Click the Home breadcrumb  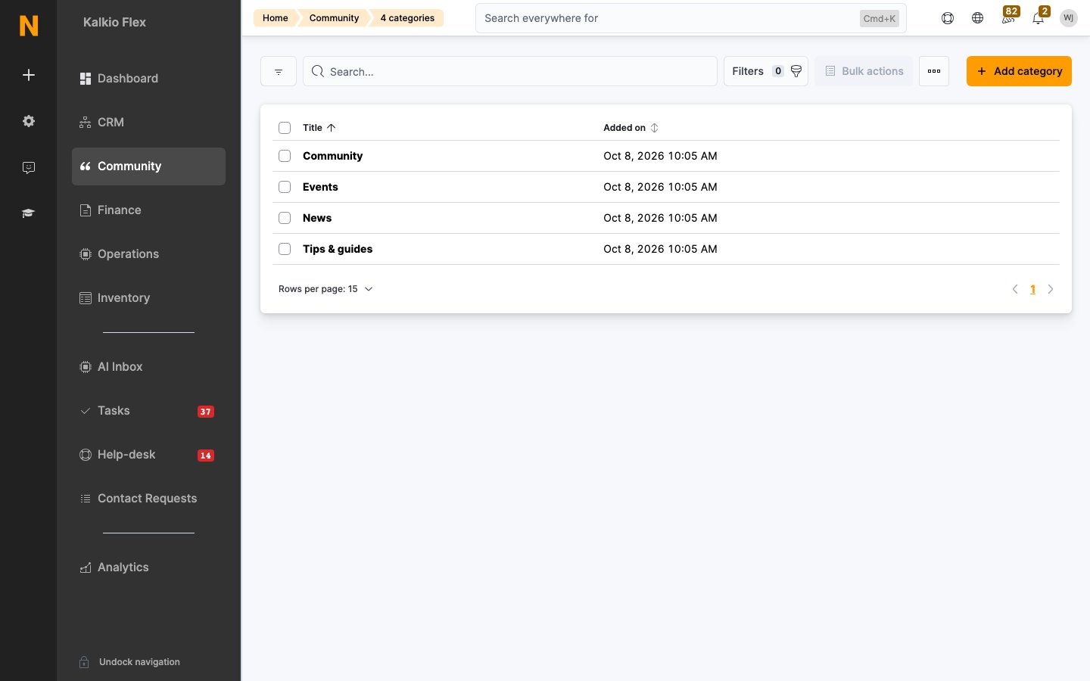pyautogui.click(x=276, y=18)
